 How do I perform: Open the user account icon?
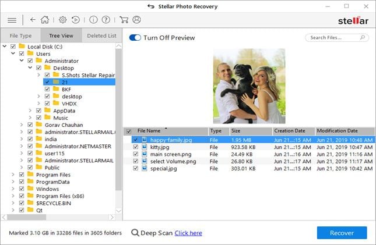(136, 20)
